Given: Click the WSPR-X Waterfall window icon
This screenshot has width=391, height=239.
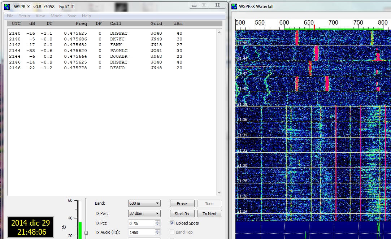Looking at the screenshot, I should pyautogui.click(x=234, y=6).
